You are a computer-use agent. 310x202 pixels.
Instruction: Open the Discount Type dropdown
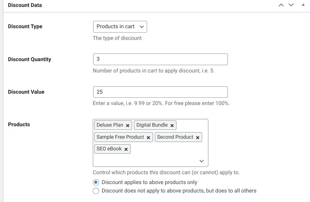[x=120, y=27]
